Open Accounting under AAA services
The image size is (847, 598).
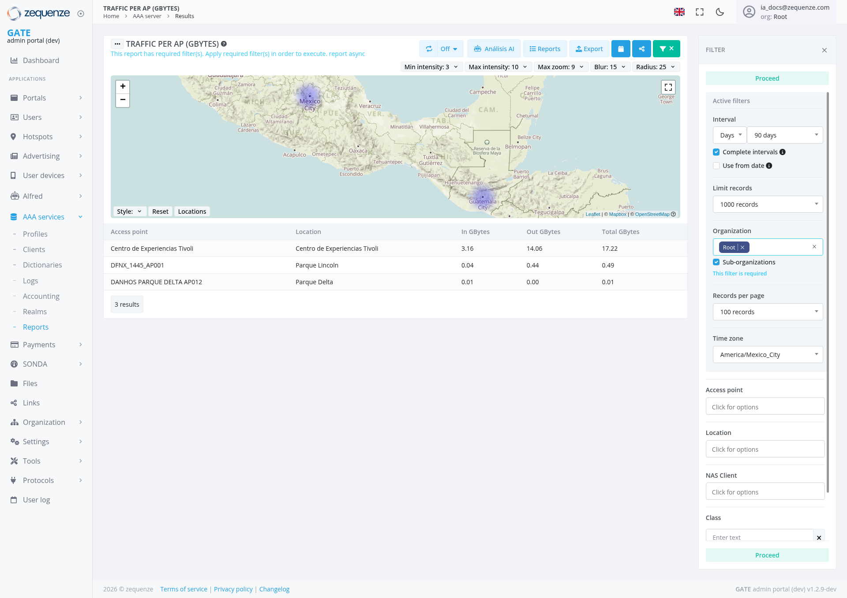tap(41, 296)
